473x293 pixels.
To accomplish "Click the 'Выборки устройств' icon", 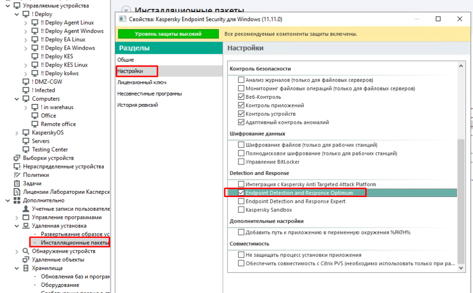I will coord(17,158).
